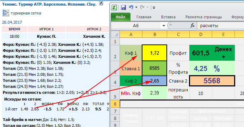Select row 6 header

[115, 104]
